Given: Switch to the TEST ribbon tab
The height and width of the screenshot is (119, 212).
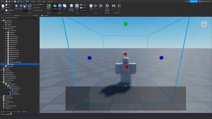Looking at the screenshot, I should [39, 1].
